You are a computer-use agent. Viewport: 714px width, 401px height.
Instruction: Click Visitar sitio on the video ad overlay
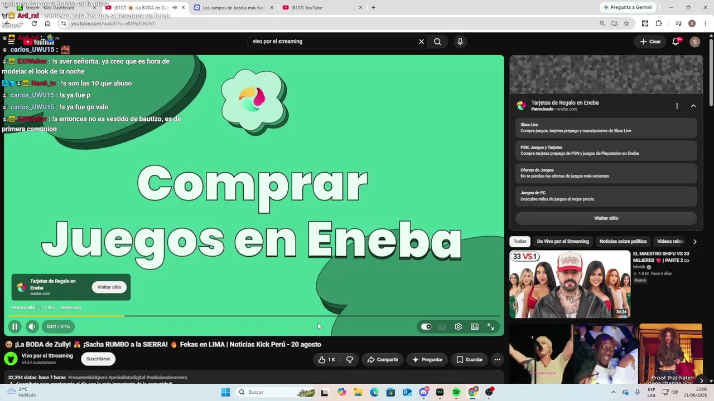coord(109,287)
